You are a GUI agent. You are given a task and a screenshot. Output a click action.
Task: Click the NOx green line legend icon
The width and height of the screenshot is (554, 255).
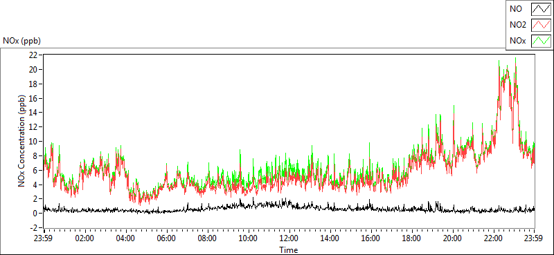click(x=541, y=41)
